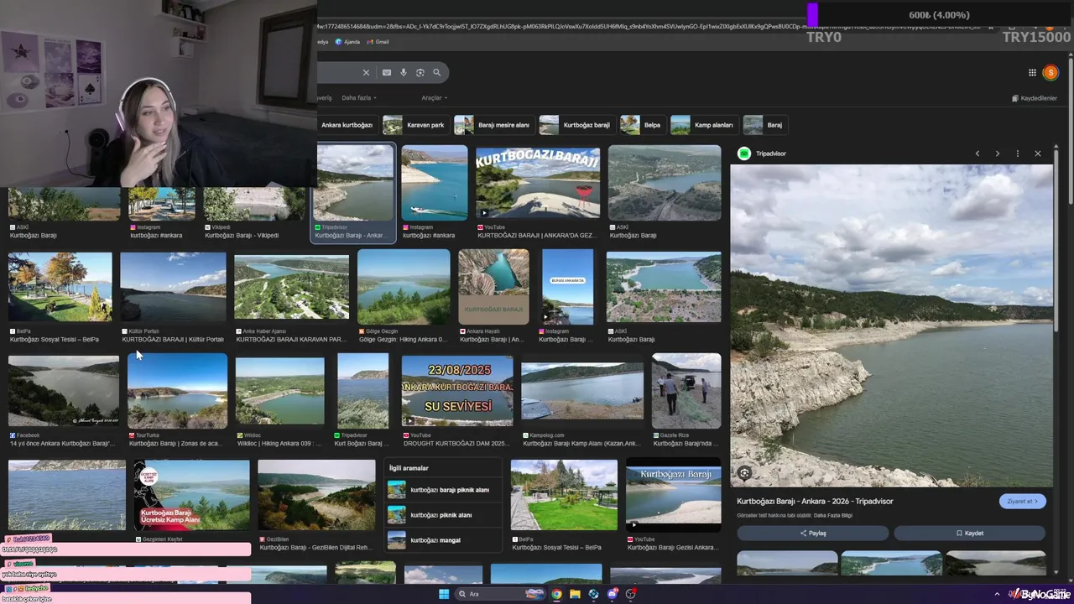The image size is (1074, 604).
Task: Submit search with the magnifying glass icon
Action: (436, 73)
